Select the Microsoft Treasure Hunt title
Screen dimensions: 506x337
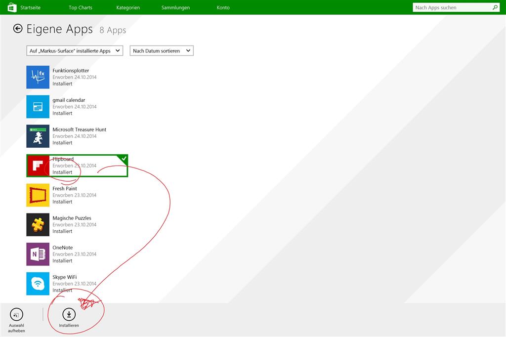pyautogui.click(x=80, y=129)
